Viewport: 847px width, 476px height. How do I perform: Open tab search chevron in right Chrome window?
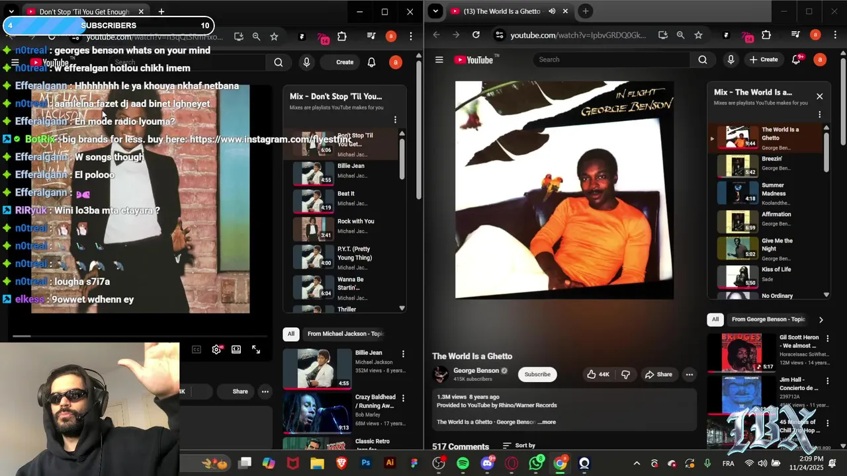click(x=435, y=11)
